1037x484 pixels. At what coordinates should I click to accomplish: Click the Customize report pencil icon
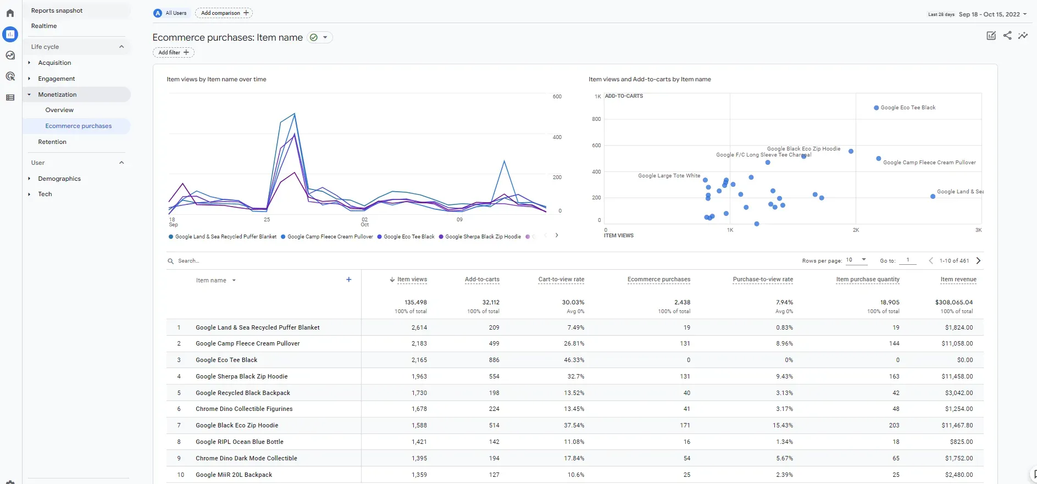coord(991,36)
